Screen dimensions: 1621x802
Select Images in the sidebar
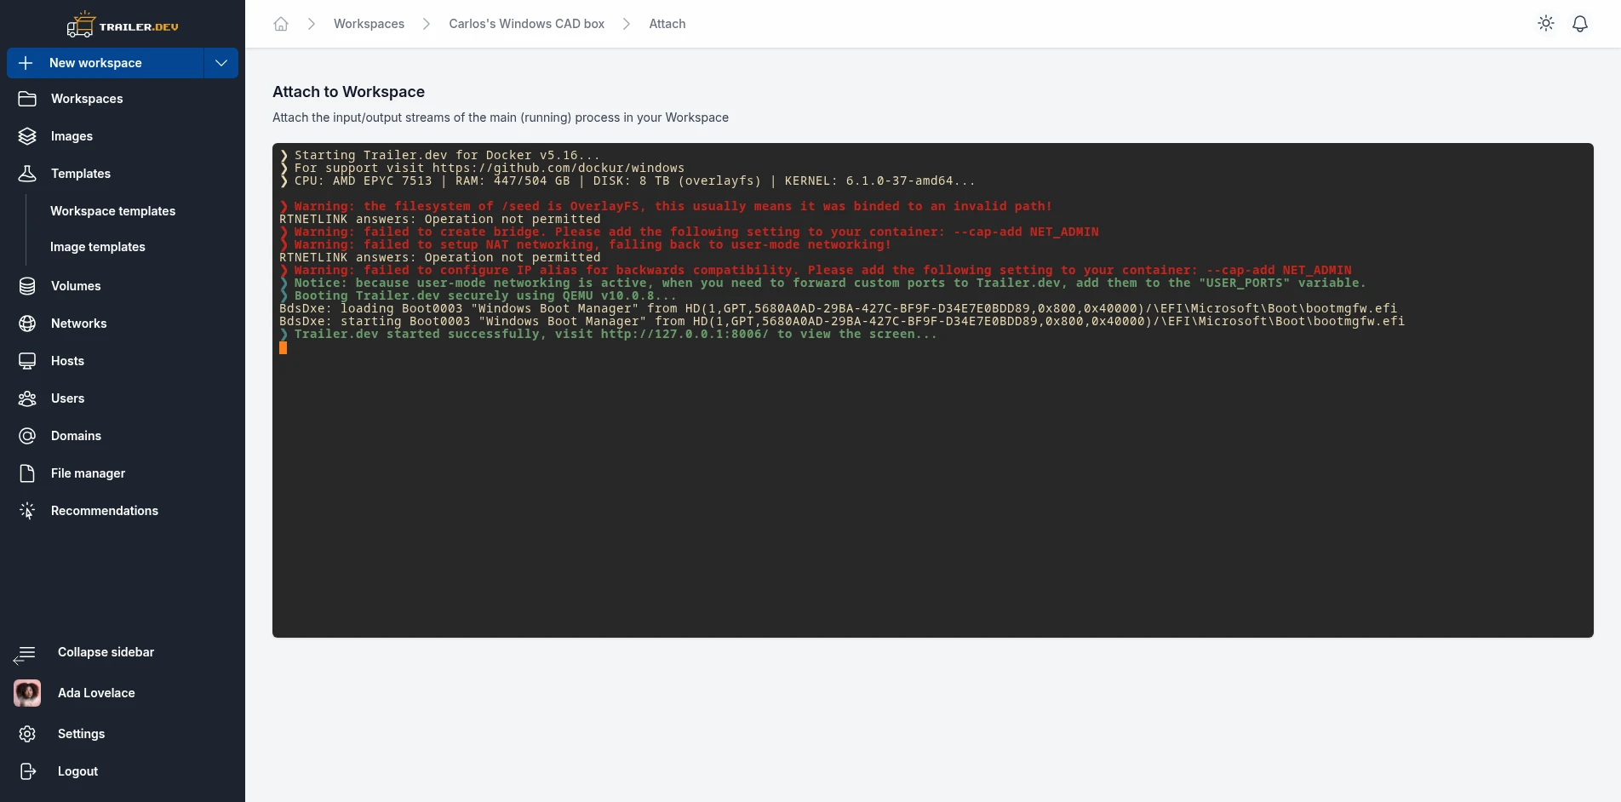click(x=72, y=136)
